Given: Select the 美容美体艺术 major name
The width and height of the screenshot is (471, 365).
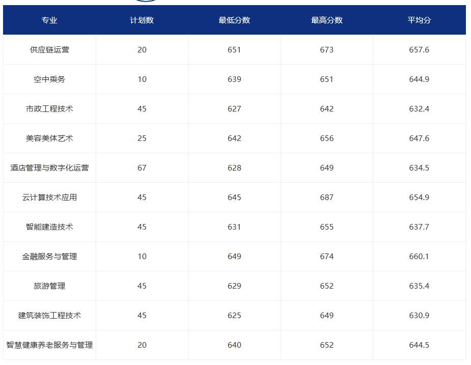Looking at the screenshot, I should (x=49, y=138).
